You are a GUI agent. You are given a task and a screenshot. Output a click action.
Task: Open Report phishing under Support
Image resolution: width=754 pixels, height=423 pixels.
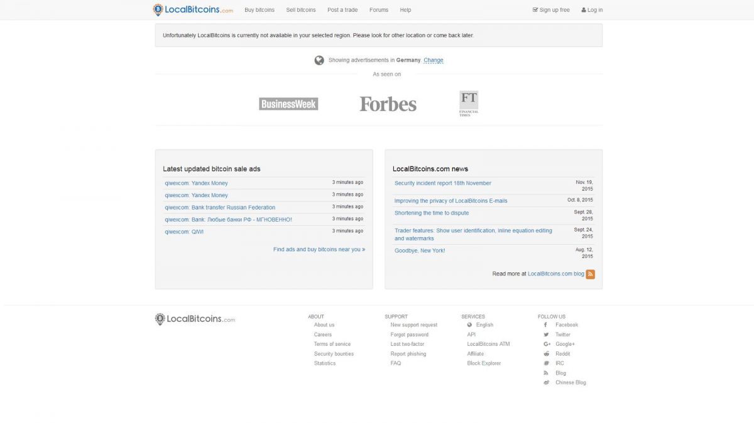408,354
